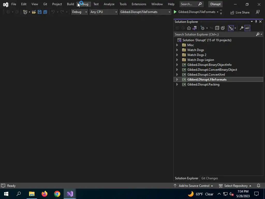Toggle Preview Selected Items in Solution Explorer

coord(247,28)
